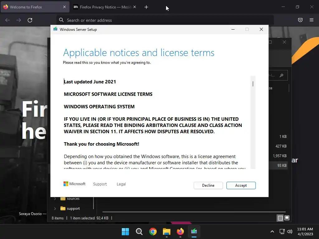Launch Google Chrome from the taskbar
Image resolution: width=319 pixels, height=239 pixels.
coord(153,232)
